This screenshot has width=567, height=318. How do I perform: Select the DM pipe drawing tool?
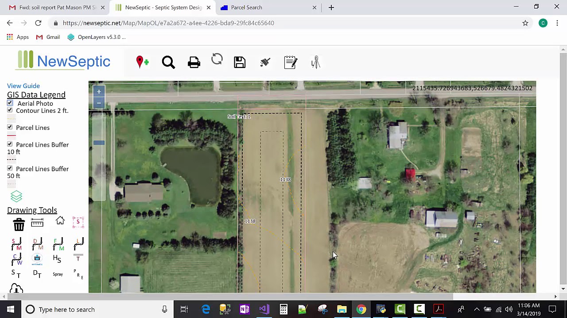click(37, 244)
